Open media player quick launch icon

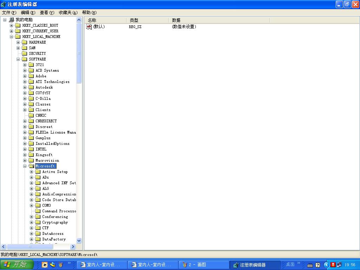tap(45, 265)
